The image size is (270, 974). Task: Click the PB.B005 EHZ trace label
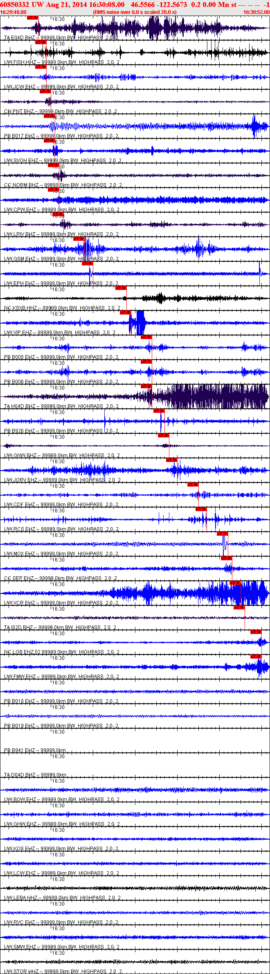coord(61,357)
